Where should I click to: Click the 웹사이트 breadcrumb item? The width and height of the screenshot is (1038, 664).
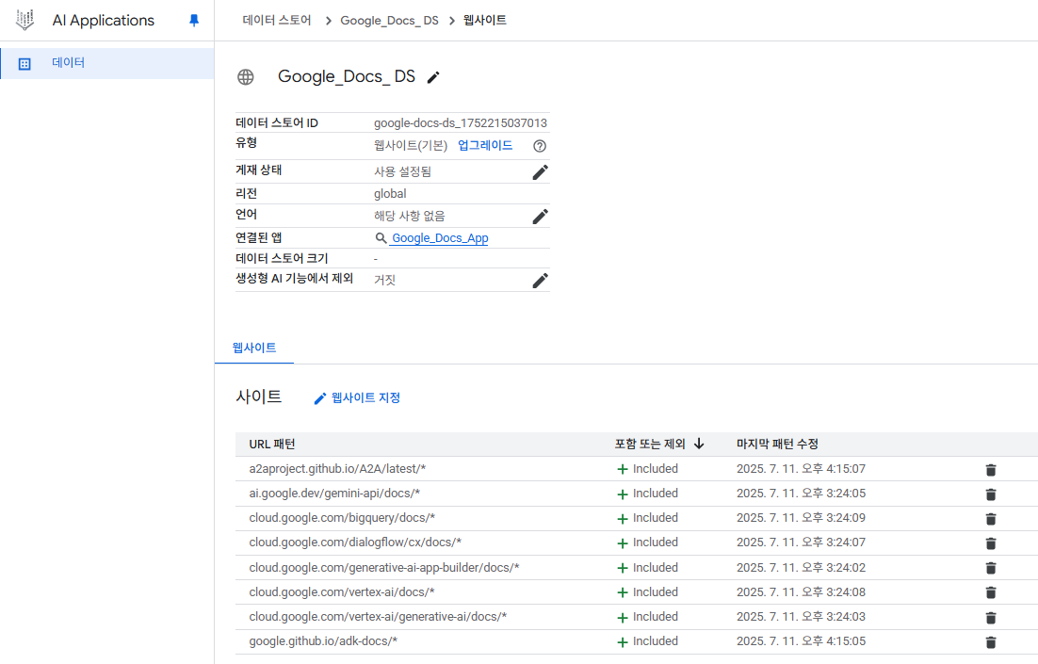tap(484, 21)
